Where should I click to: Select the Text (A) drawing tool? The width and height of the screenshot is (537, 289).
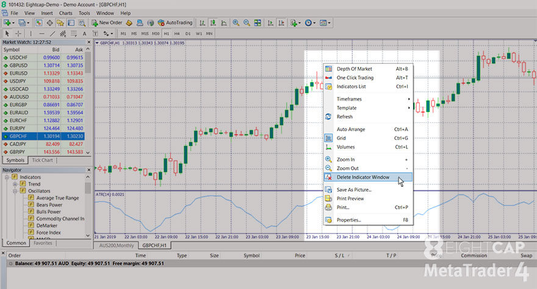[x=84, y=33]
